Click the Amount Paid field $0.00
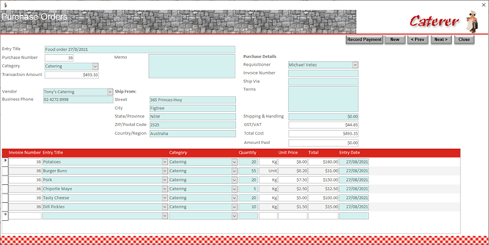Screen dimensions: 489x245 point(323,143)
